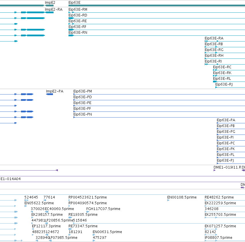Open EST IP08807.5prime
Screen dimensions: 245x242
[219, 238]
